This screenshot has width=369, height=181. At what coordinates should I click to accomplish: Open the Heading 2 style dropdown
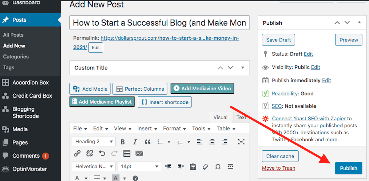[93, 141]
